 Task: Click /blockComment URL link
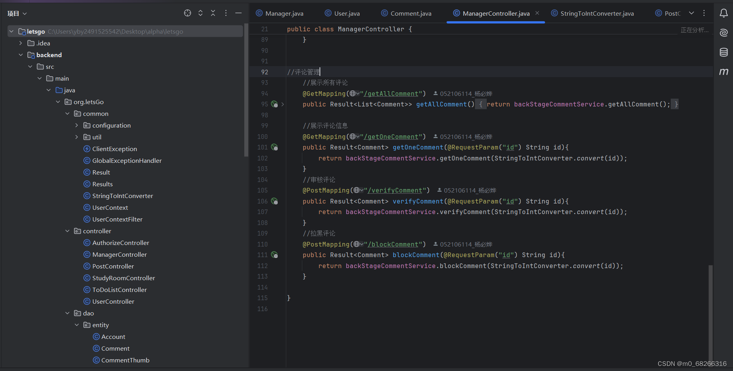tap(393, 244)
